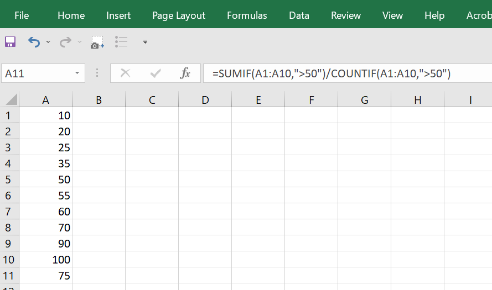Click cell containing 20

(45, 131)
